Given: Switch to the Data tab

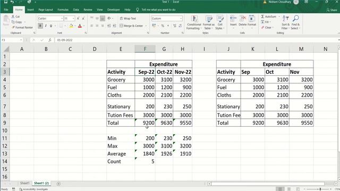Looking at the screenshot, I should pyautogui.click(x=76, y=10).
